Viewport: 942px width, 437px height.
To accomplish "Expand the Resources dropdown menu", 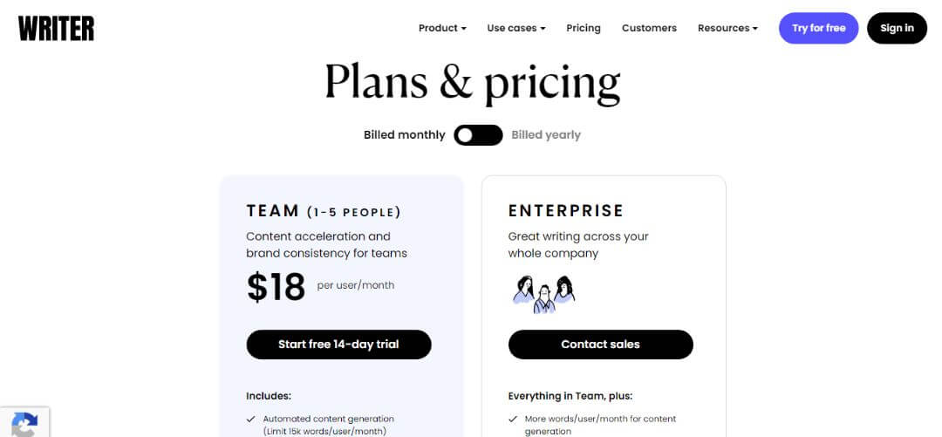I will tap(727, 28).
